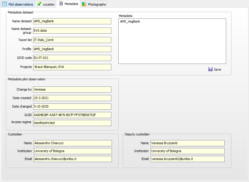This screenshot has height=182, width=249.
Task: Select the Name dataset group field
Action: pyautogui.click(x=72, y=30)
